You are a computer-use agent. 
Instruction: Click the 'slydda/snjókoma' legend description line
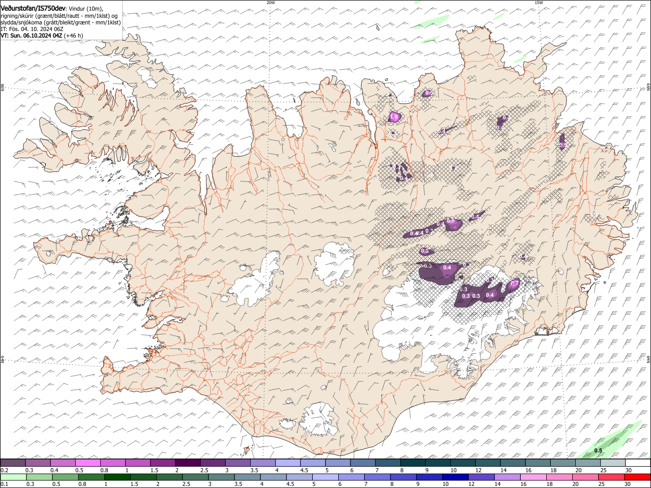coord(61,22)
